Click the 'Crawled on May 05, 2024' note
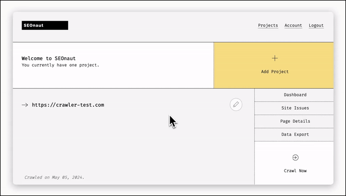This screenshot has width=346, height=196. 54,177
